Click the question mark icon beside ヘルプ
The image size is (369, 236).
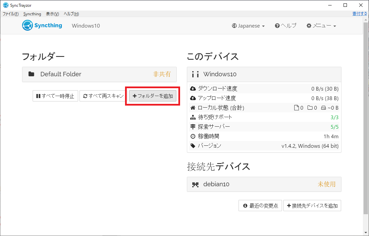tap(277, 26)
